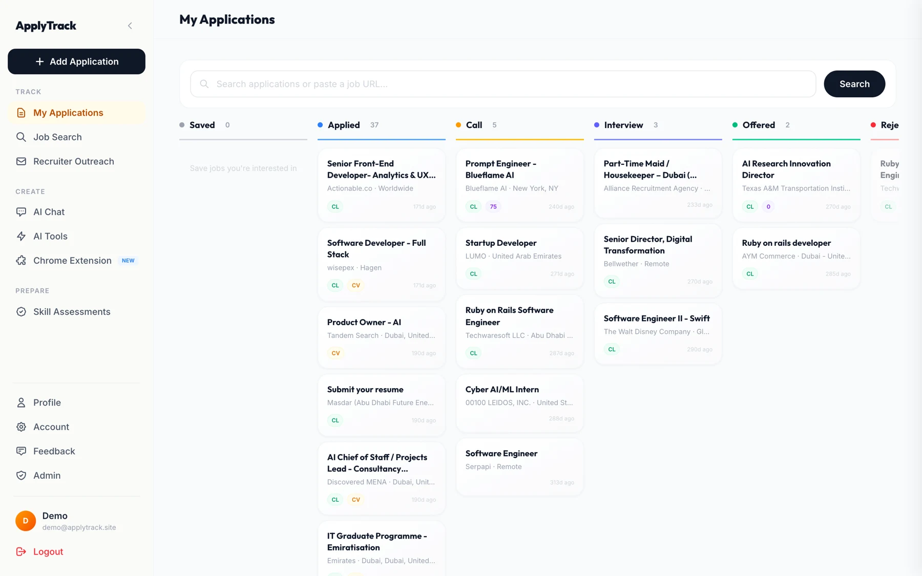
Task: Click CL badge on Senior Director card
Action: click(x=612, y=282)
